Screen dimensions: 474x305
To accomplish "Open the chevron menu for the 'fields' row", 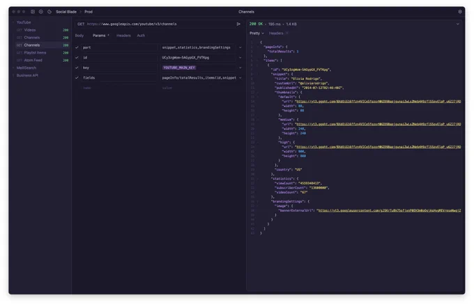I will 240,77.
